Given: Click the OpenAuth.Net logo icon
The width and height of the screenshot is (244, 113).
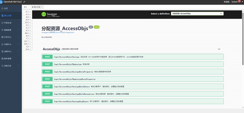Looking at the screenshot, I should [2, 2].
